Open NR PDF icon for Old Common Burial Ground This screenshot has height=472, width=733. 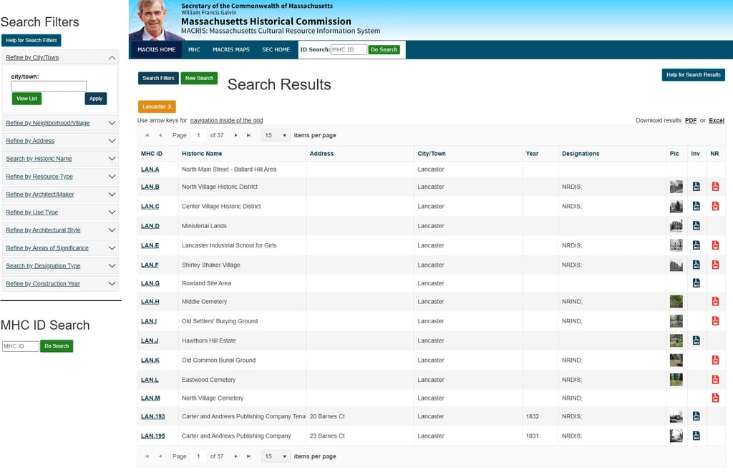point(715,360)
